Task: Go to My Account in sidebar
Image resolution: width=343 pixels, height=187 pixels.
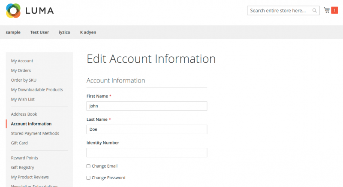Action: click(x=22, y=61)
